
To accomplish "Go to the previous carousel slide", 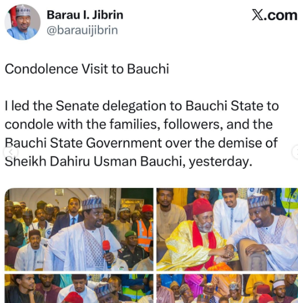I will click(11, 152).
